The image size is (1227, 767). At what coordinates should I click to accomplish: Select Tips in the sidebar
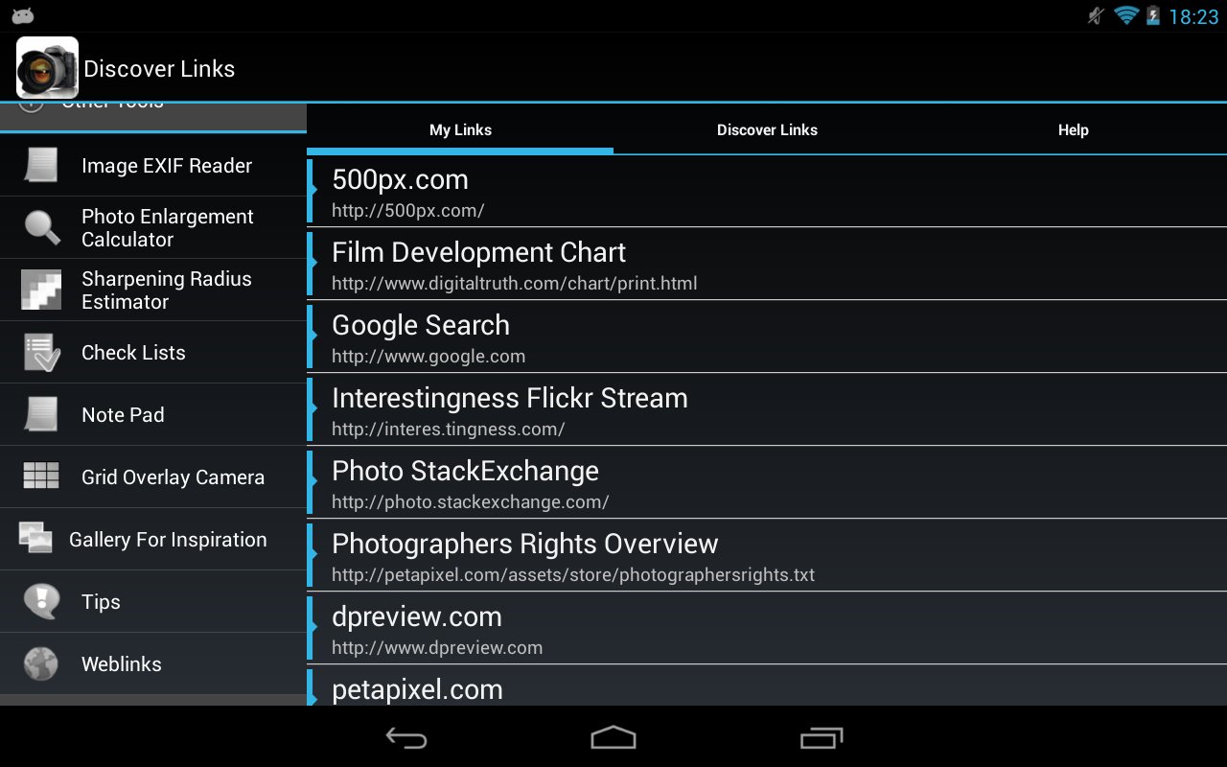[153, 601]
